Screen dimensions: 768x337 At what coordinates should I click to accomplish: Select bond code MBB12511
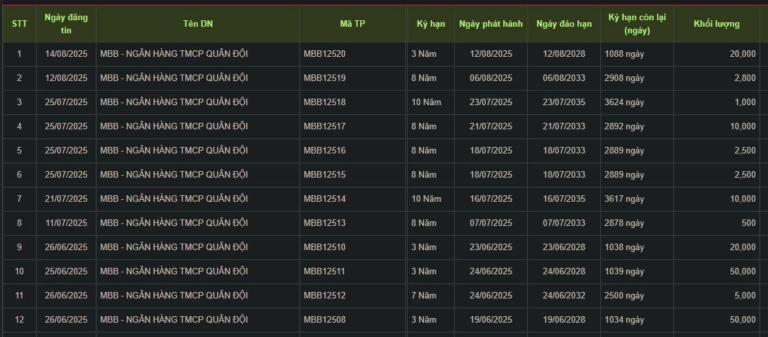[x=324, y=271]
